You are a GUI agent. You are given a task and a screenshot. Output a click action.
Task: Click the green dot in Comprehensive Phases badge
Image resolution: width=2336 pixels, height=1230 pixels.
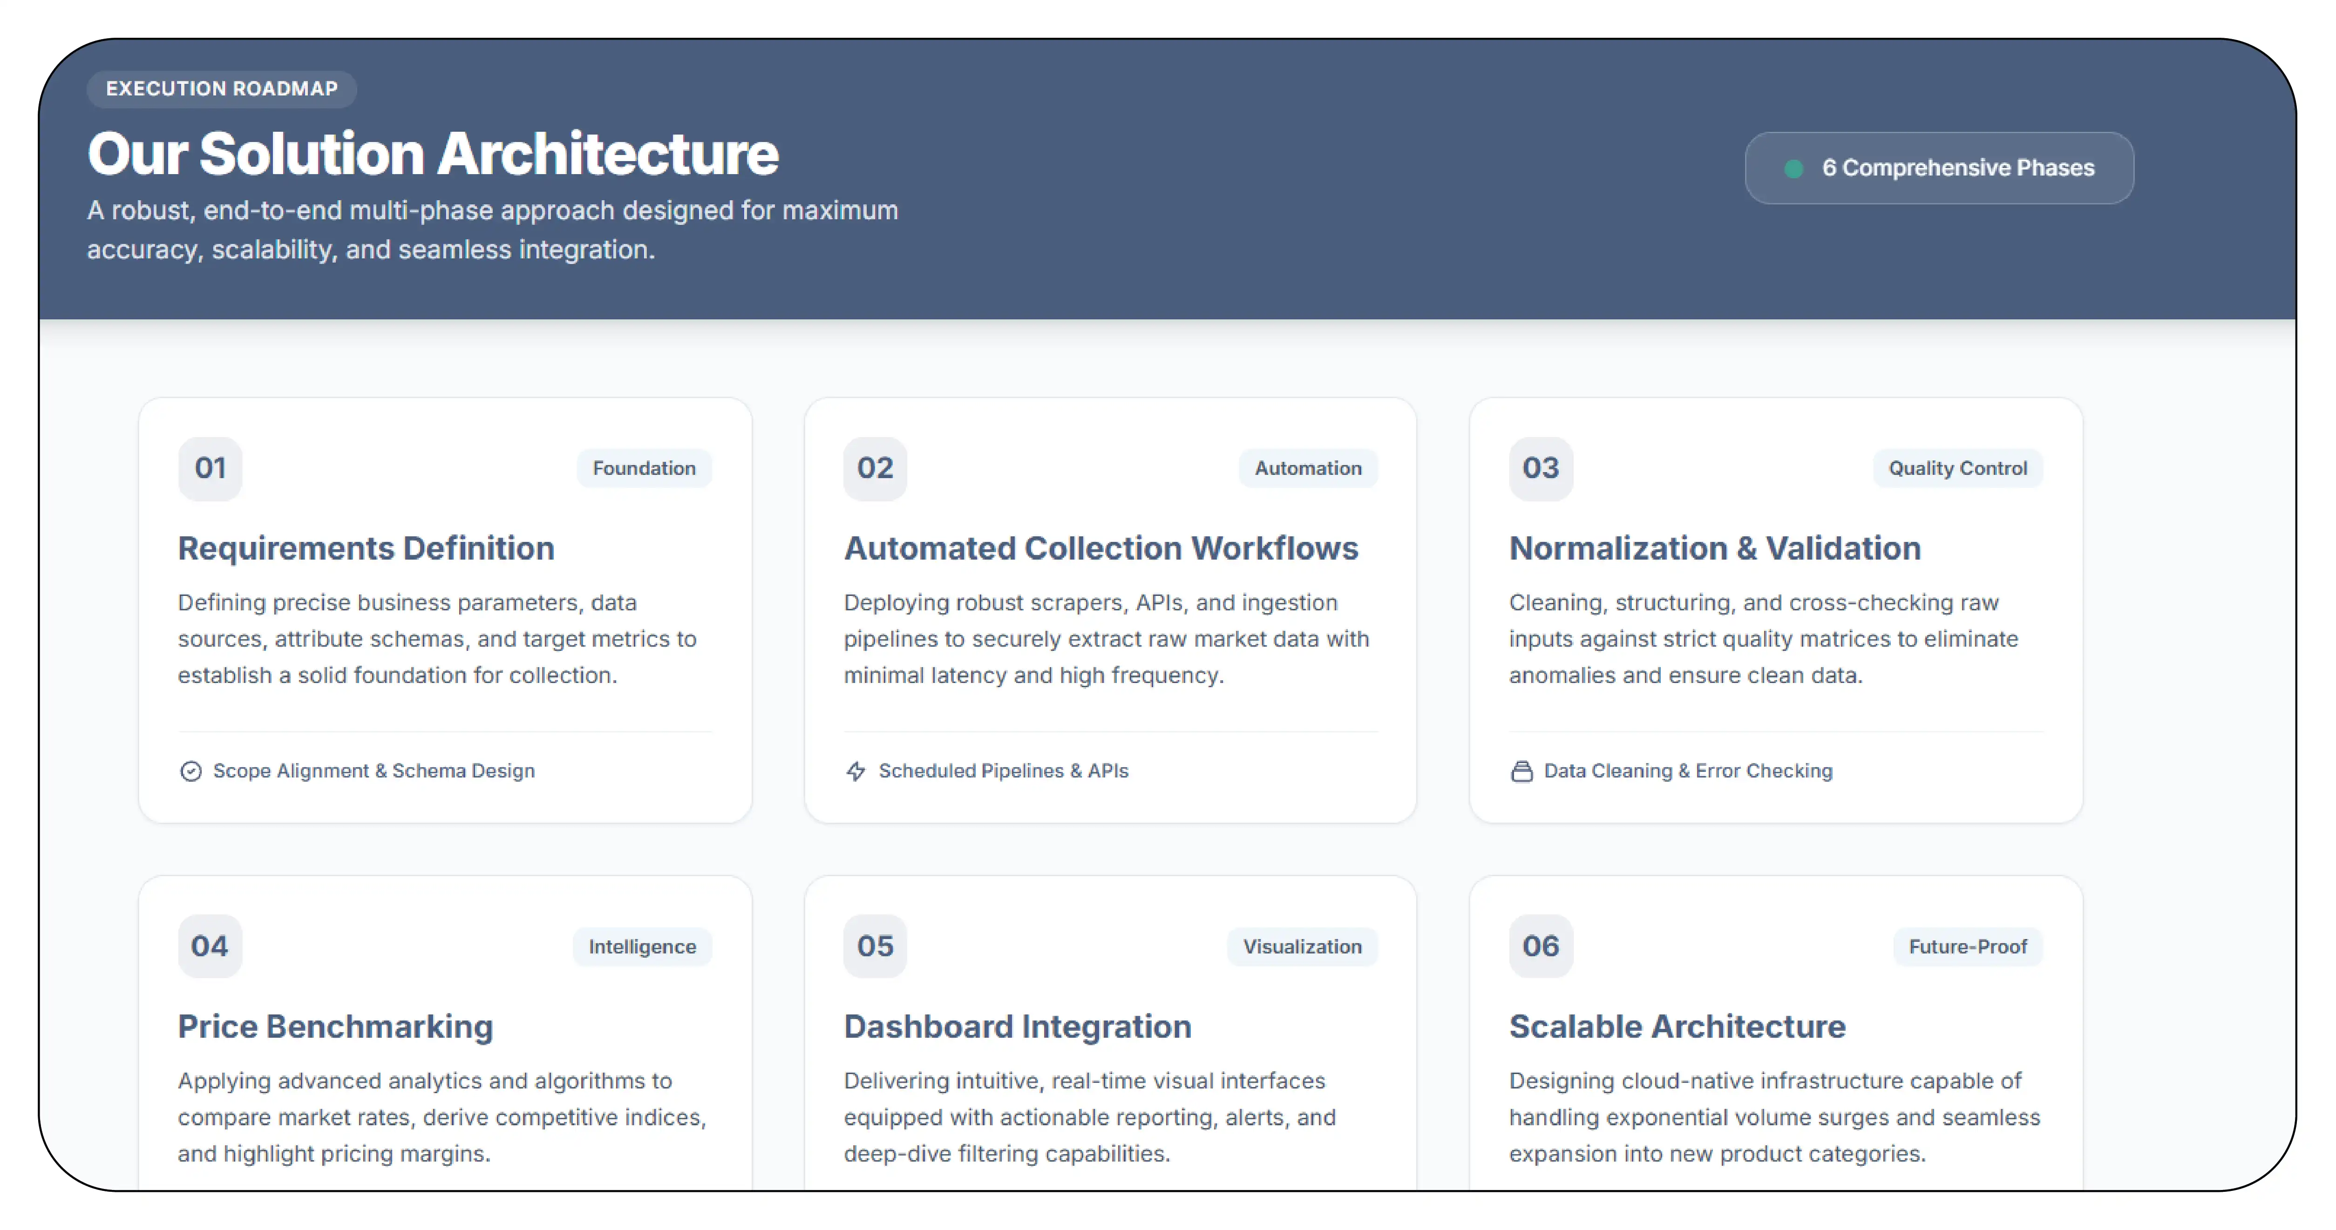[x=1793, y=169]
